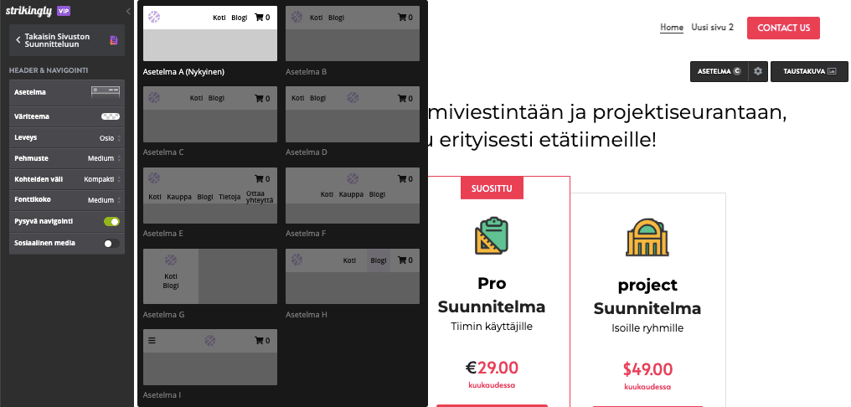Click the Strikingly VIP badge
The image size is (851, 407).
click(63, 11)
